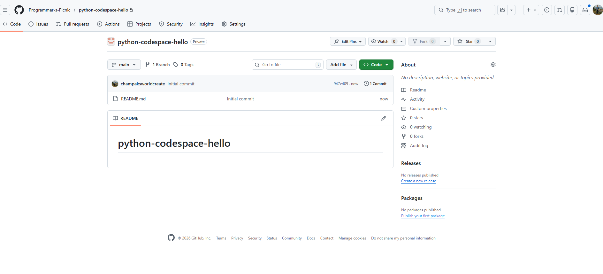Open the footer Docs link
This screenshot has height=274, width=603.
coord(311,238)
